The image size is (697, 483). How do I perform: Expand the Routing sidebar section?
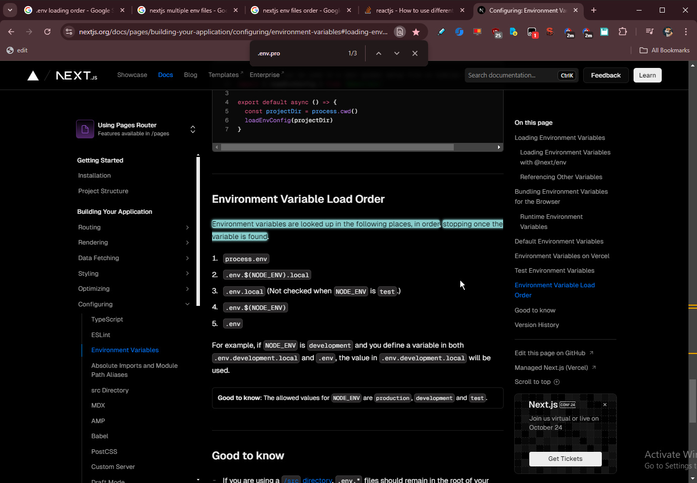(x=187, y=227)
